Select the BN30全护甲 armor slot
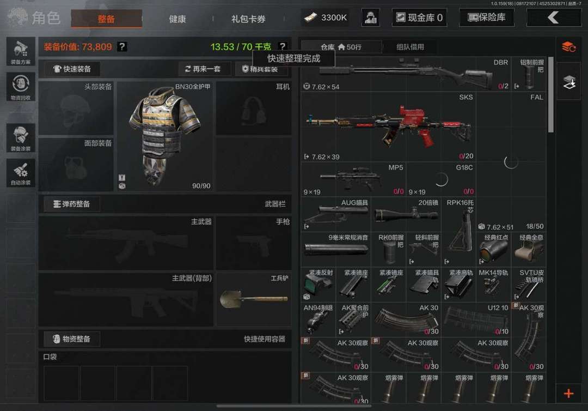This screenshot has width=588, height=411. (164, 137)
